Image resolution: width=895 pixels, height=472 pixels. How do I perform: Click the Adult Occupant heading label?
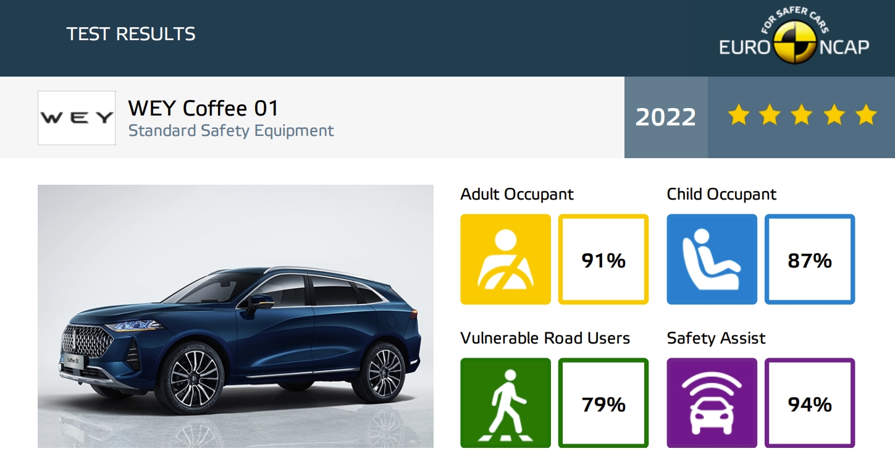click(517, 195)
